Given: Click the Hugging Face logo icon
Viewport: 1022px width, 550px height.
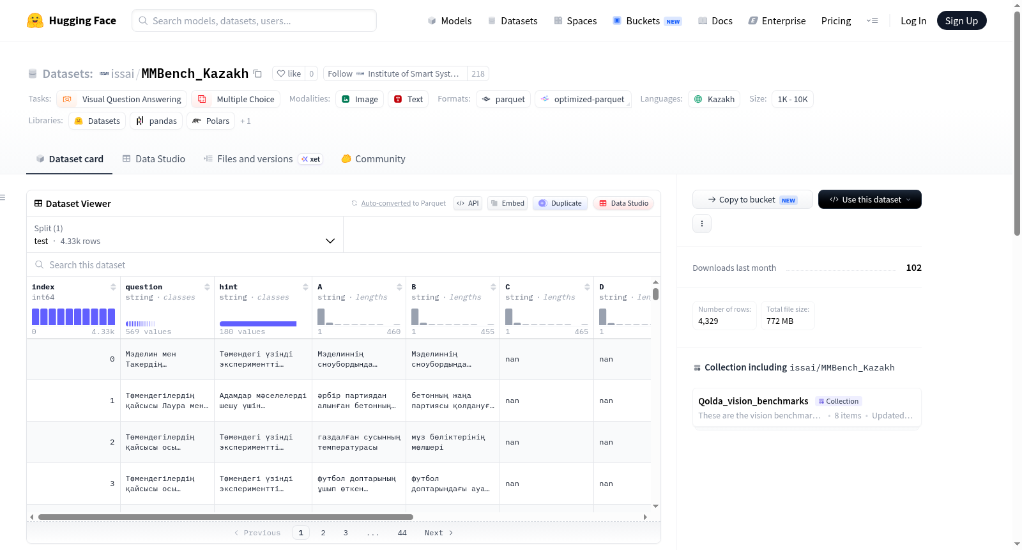Looking at the screenshot, I should pyautogui.click(x=35, y=20).
